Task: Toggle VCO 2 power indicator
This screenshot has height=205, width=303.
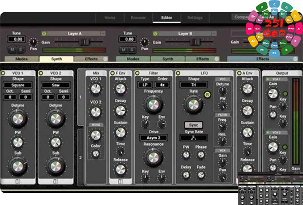Action: [41, 73]
